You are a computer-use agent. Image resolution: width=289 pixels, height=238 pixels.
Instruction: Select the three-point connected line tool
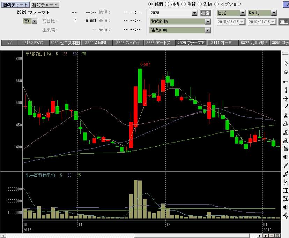[x=286, y=166]
